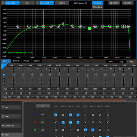
Task: Open the LP filter type dropdown
Action: [47, 3]
